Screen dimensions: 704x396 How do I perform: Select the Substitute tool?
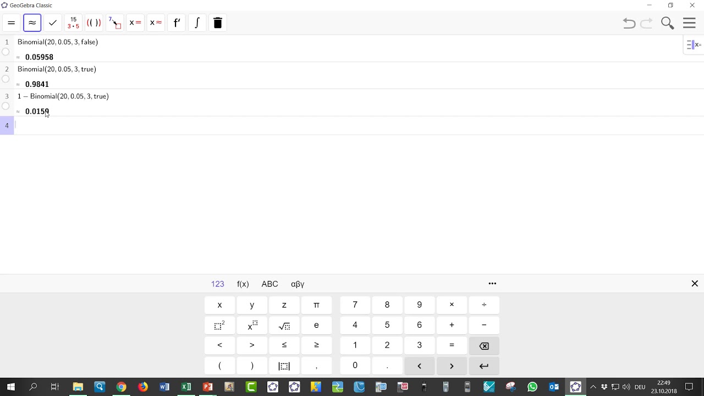pyautogui.click(x=114, y=23)
